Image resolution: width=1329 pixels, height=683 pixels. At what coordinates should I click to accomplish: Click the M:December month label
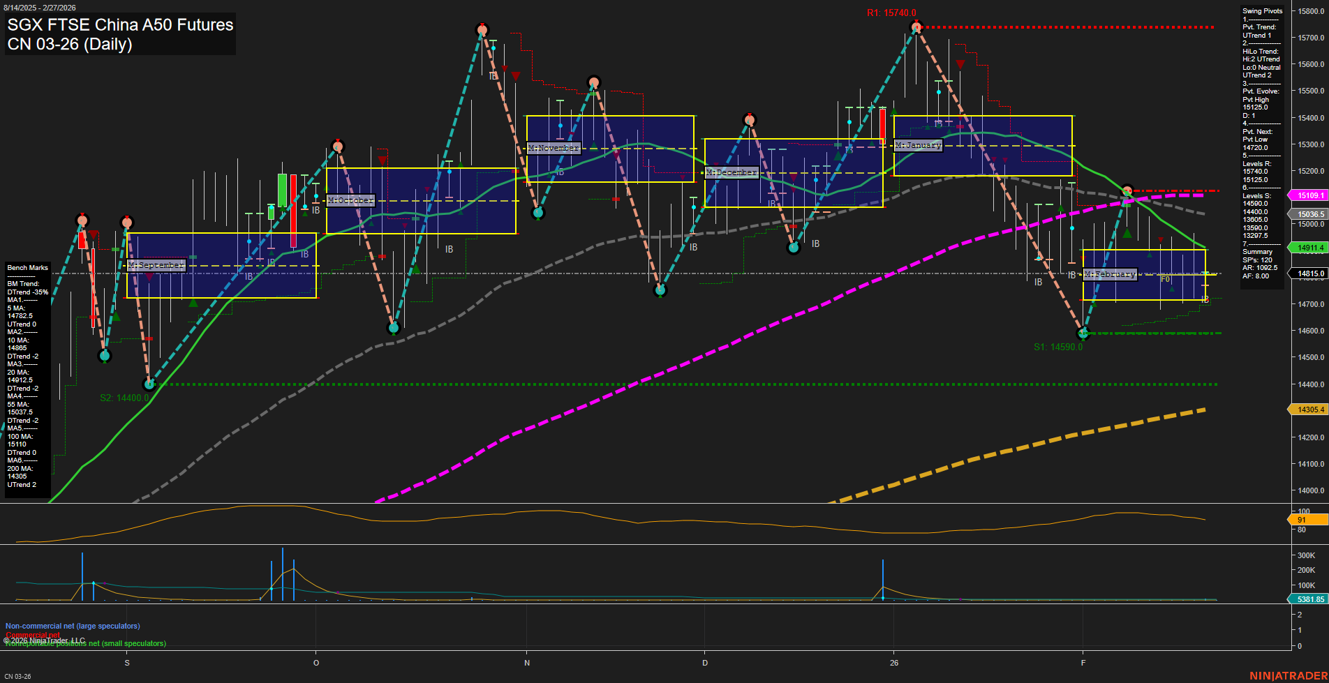tap(731, 171)
